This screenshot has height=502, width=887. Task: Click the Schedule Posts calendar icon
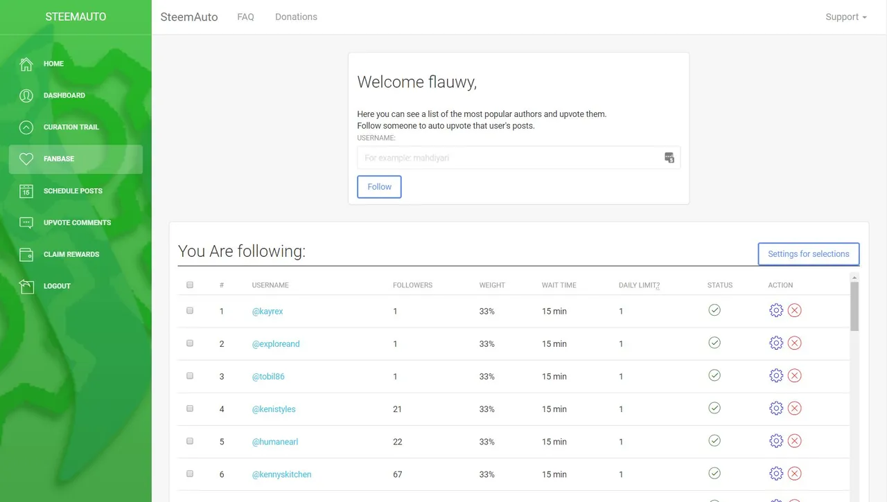tap(26, 191)
